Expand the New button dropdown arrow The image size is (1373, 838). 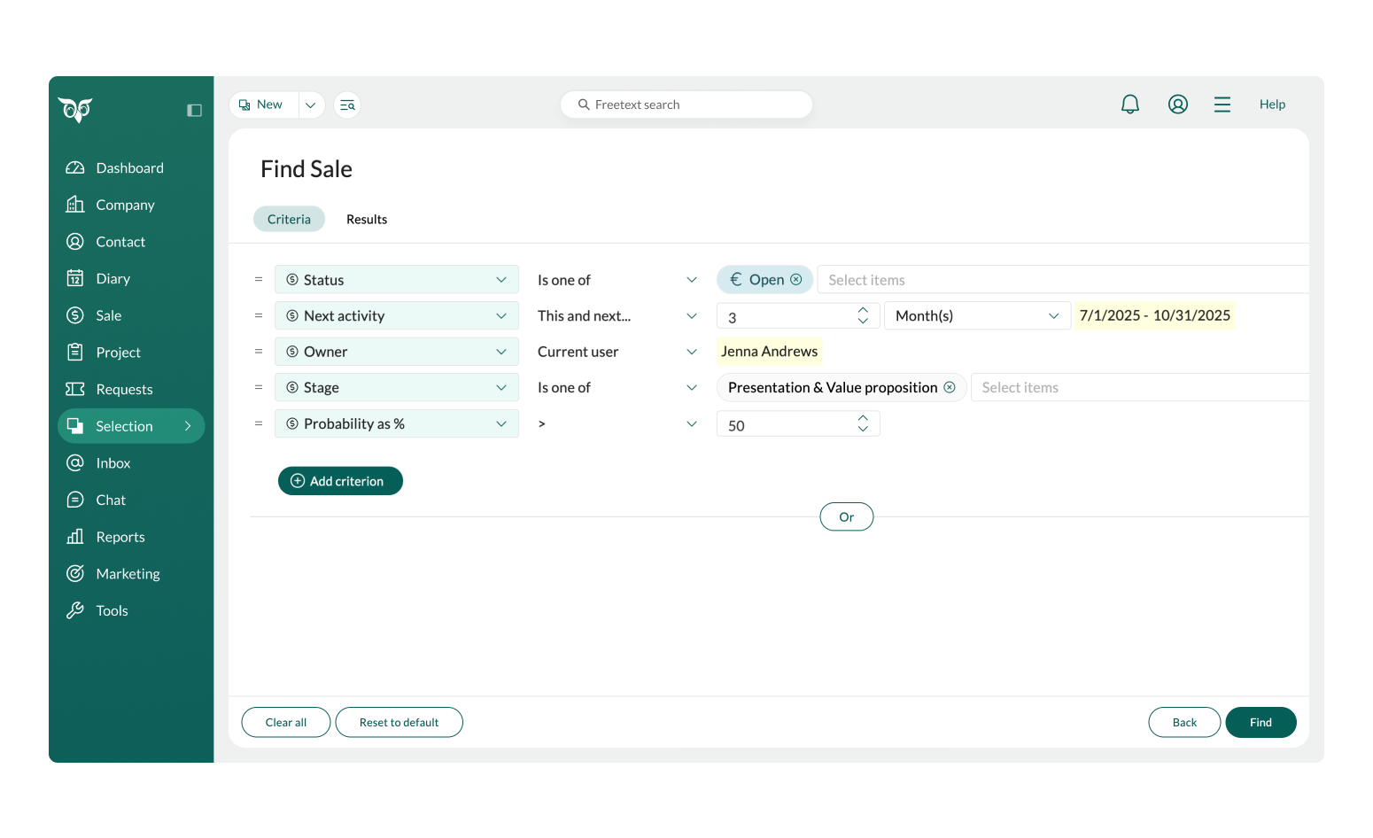point(311,105)
